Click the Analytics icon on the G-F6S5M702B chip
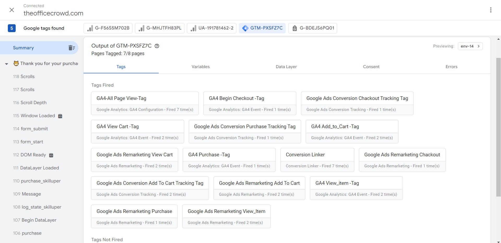 [90, 28]
